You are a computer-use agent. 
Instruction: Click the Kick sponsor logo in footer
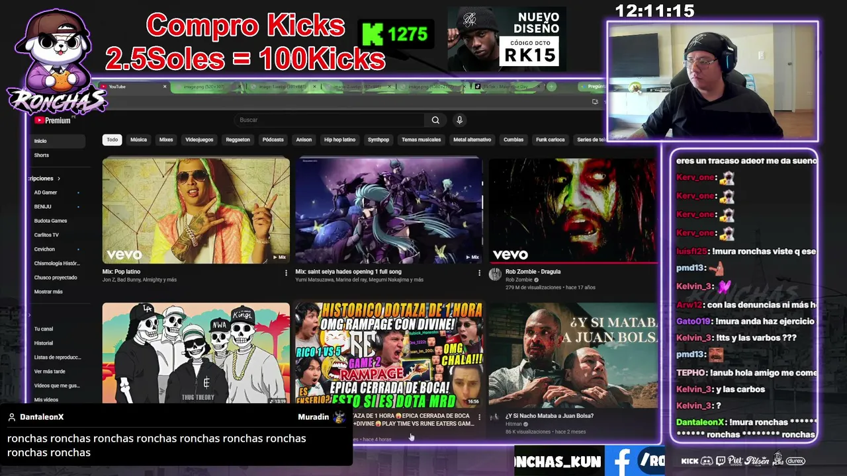pyautogui.click(x=690, y=461)
